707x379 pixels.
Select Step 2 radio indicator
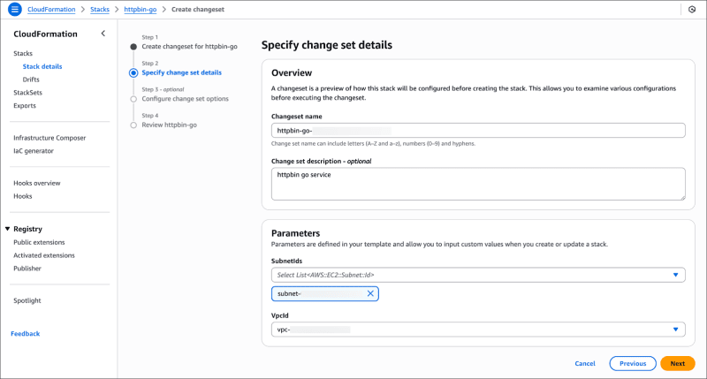133,72
